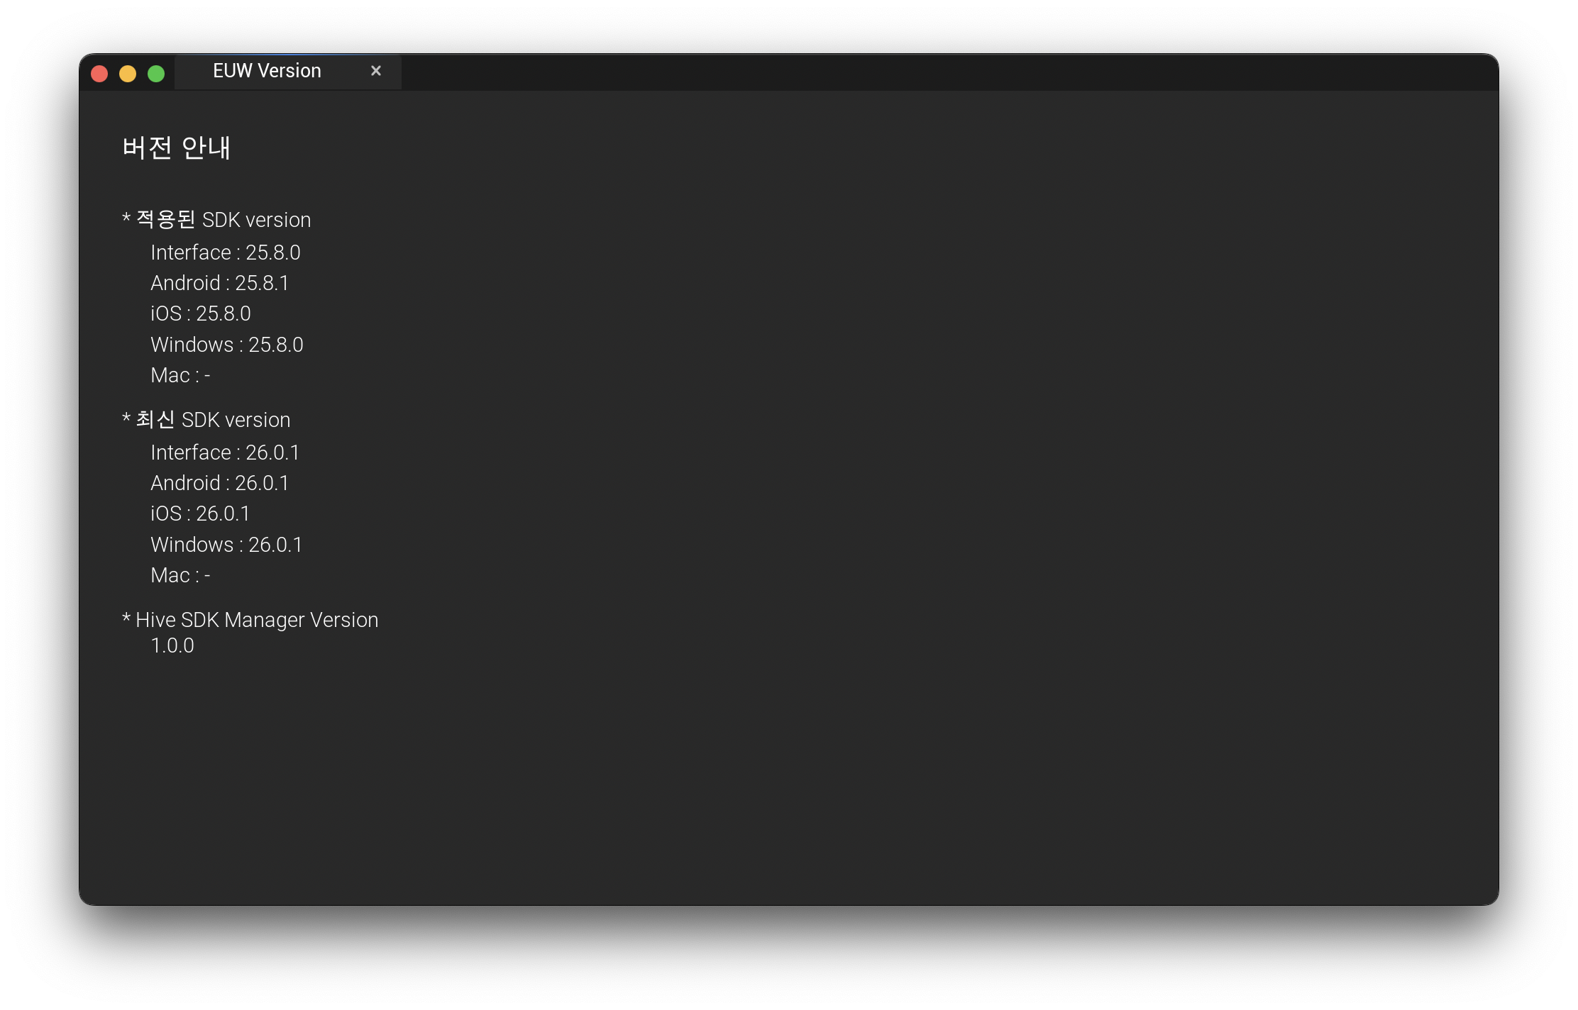Close the EUW Version tab

[376, 71]
